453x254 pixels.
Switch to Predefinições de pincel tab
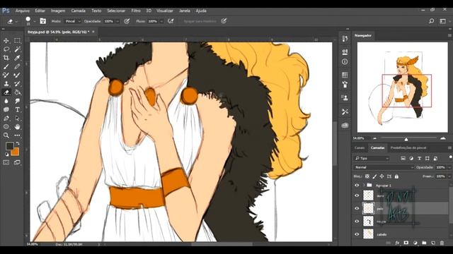pyautogui.click(x=408, y=147)
